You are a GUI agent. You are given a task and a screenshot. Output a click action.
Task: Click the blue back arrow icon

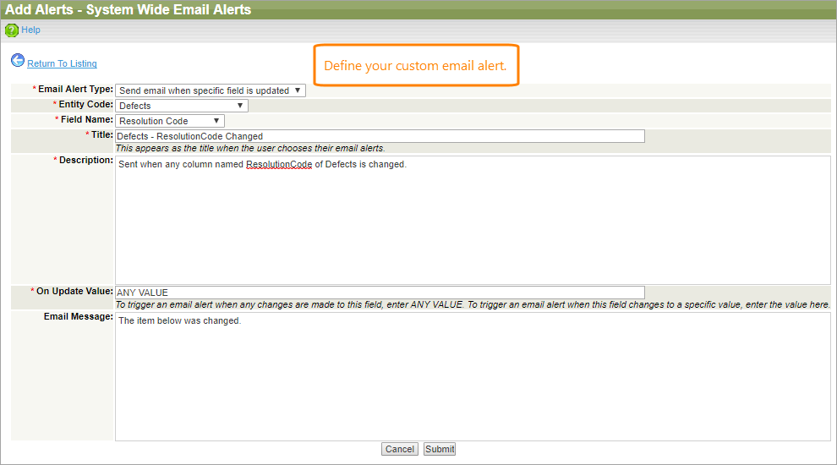18,60
